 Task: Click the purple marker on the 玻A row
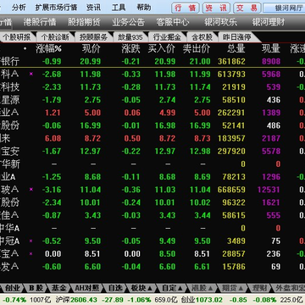pos(31,189)
